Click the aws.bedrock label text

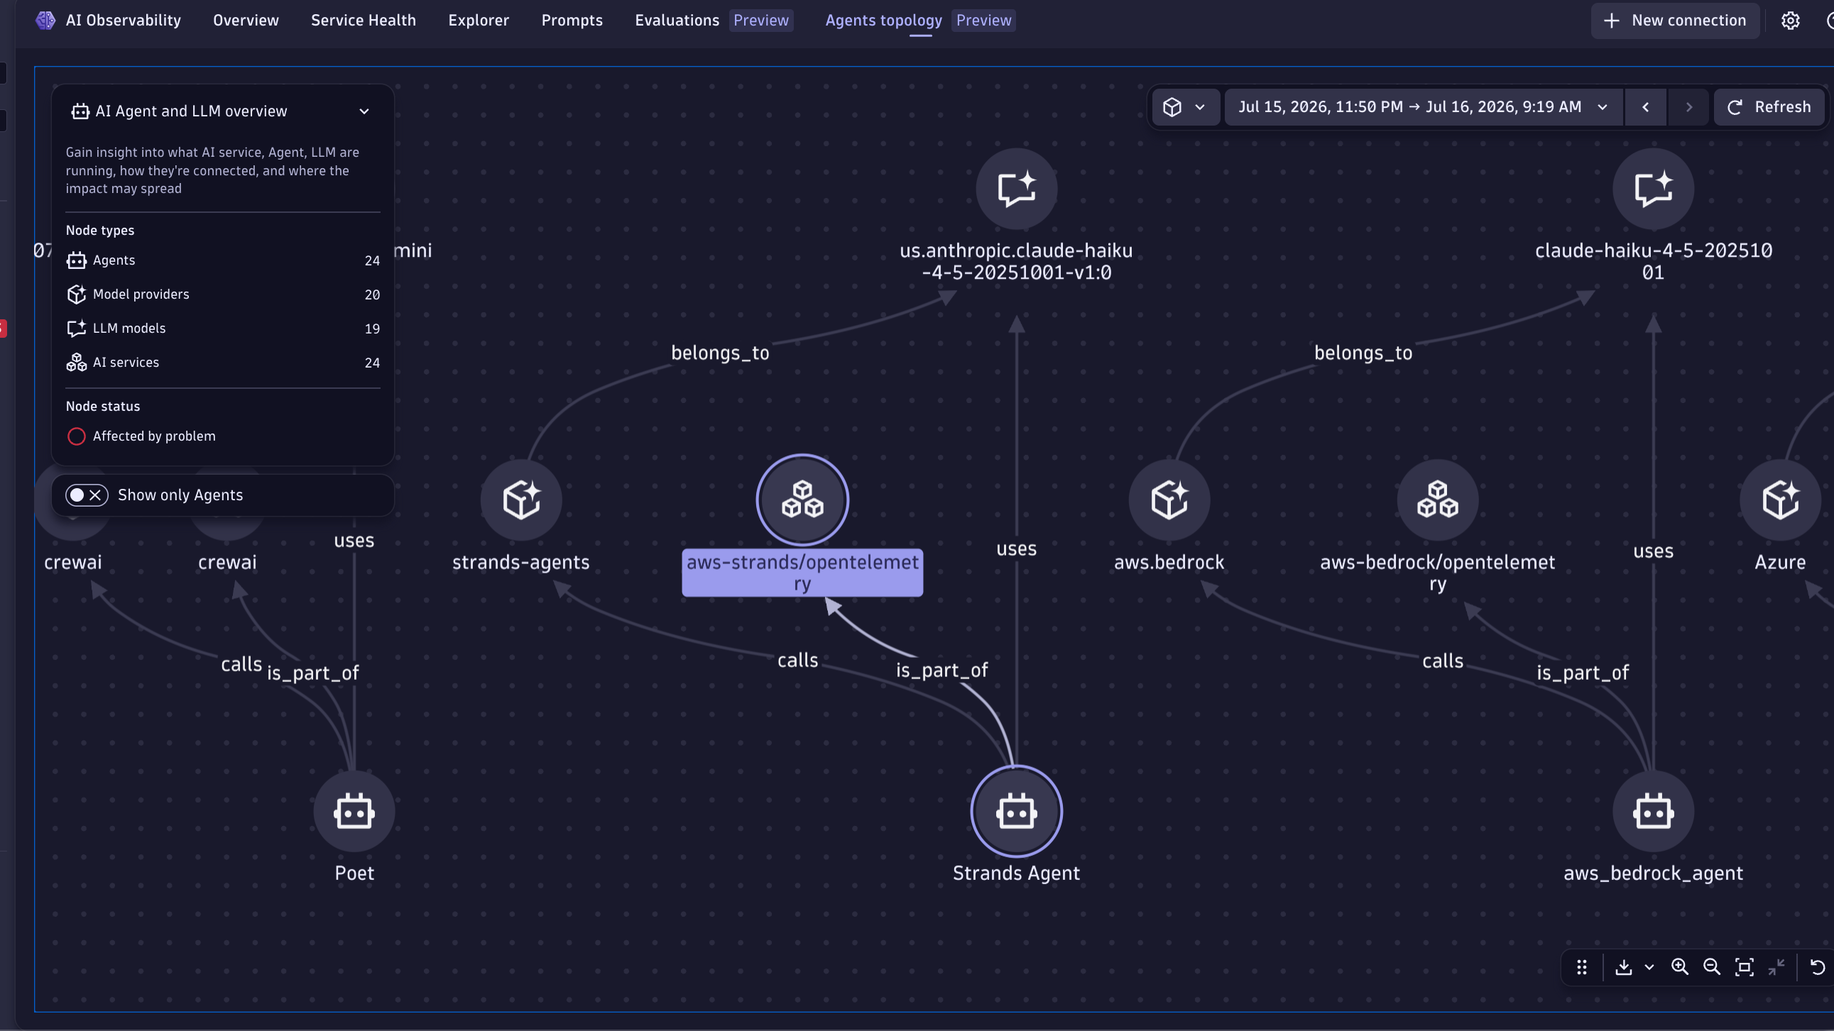pos(1169,562)
